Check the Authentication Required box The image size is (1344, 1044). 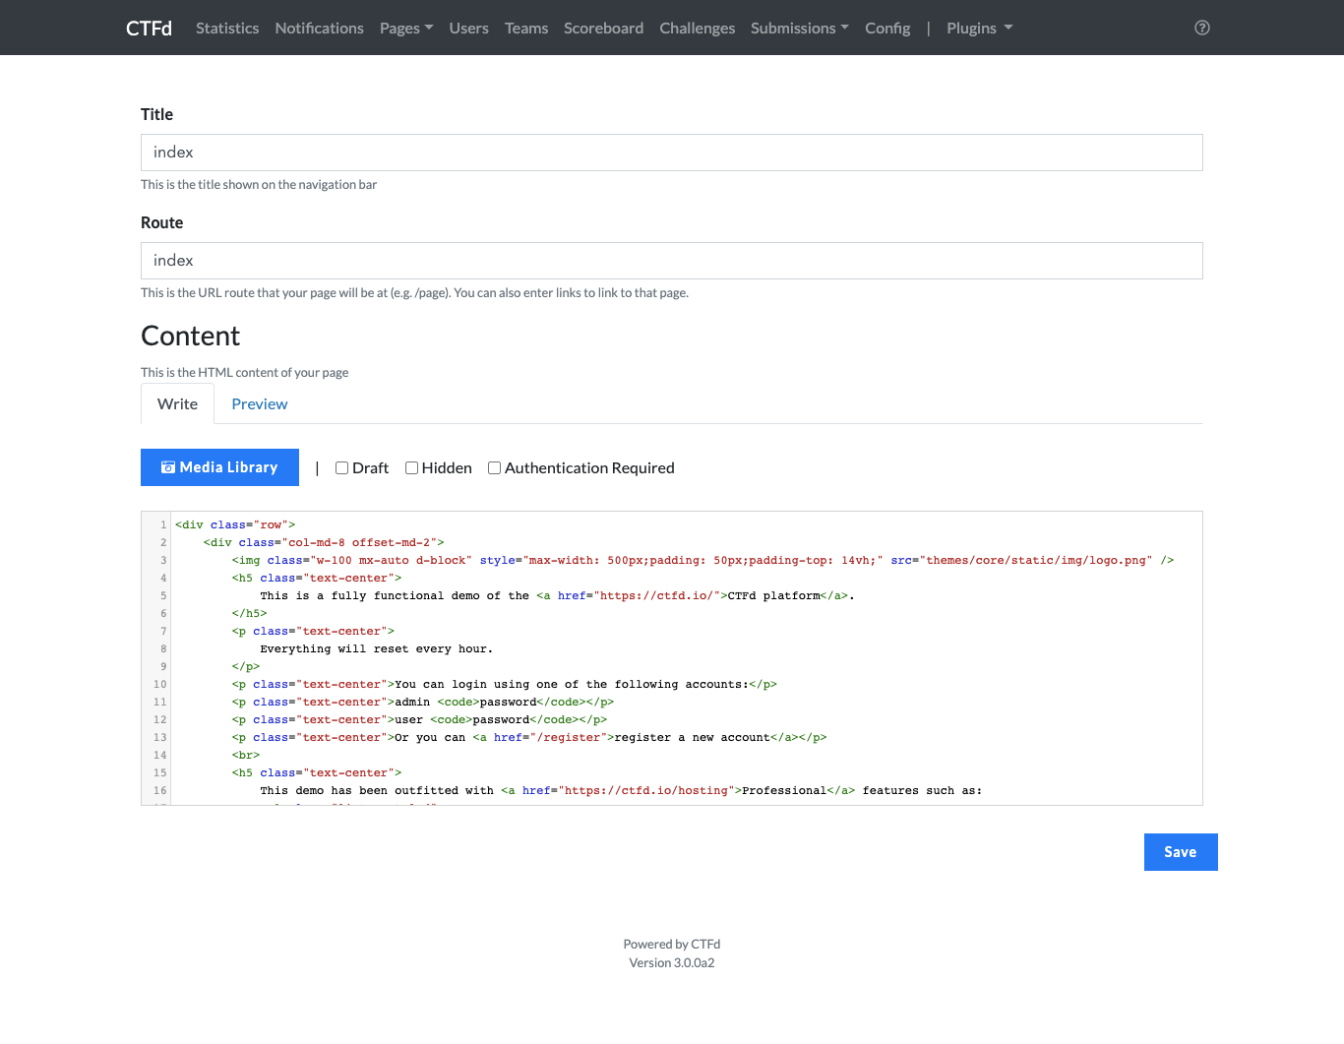pos(495,468)
